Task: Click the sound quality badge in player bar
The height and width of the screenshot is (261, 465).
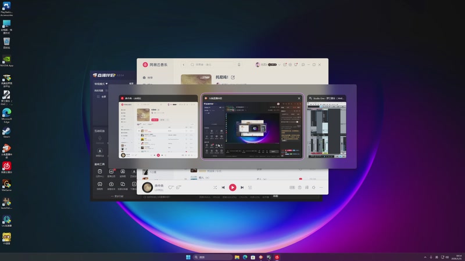Action: (x=292, y=187)
